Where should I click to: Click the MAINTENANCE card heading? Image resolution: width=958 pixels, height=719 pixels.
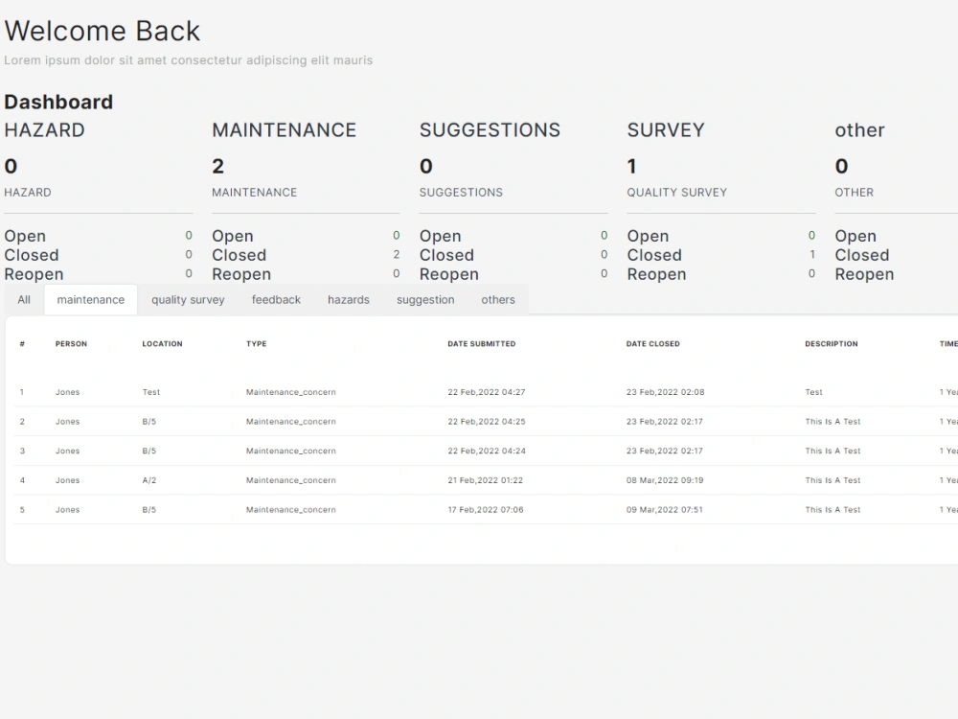click(285, 130)
